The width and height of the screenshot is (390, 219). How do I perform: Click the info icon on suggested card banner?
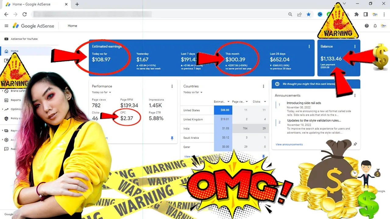(x=277, y=84)
